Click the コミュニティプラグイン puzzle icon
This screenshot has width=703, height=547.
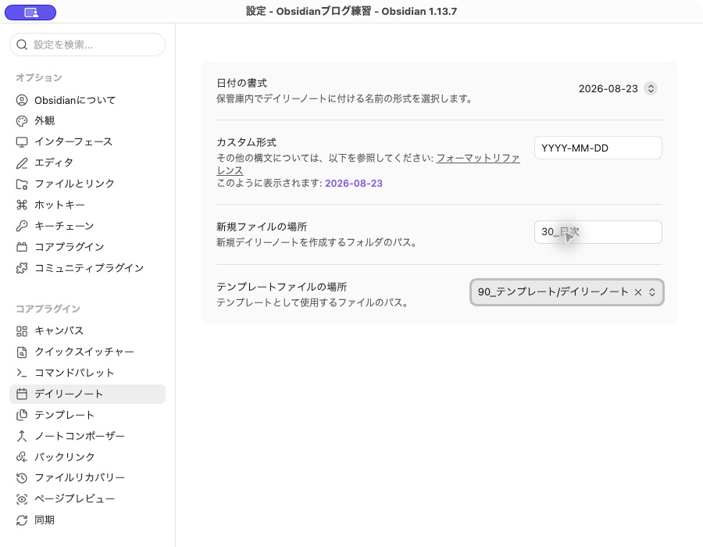coord(22,268)
